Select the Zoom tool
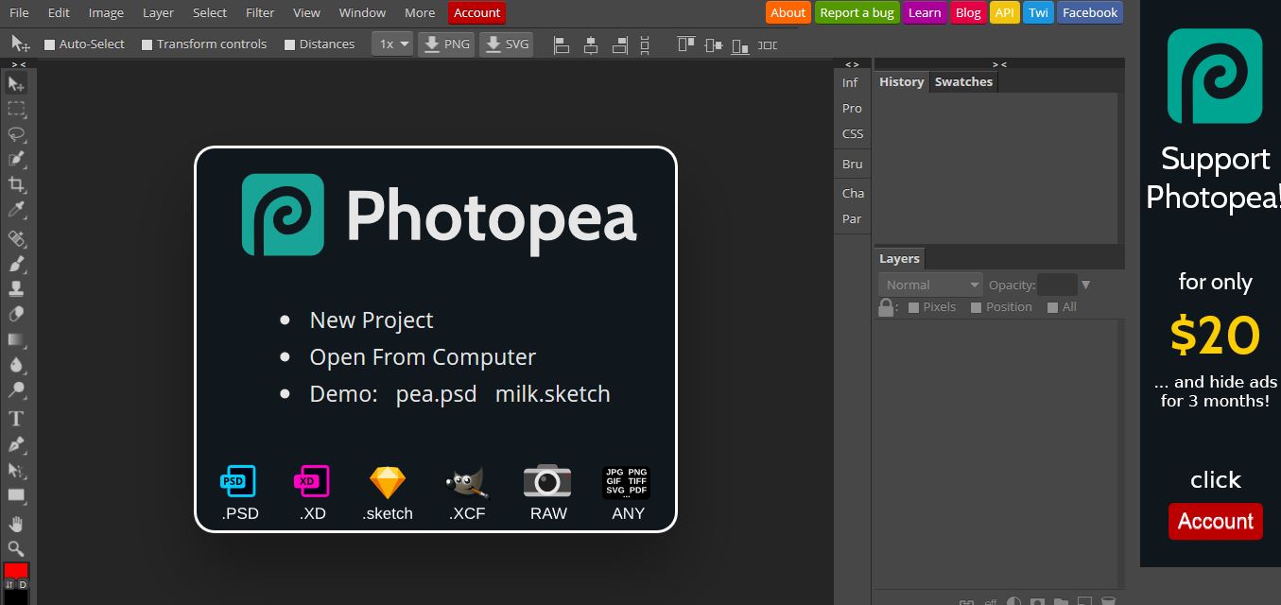Viewport: 1281px width, 605px height. [x=16, y=548]
